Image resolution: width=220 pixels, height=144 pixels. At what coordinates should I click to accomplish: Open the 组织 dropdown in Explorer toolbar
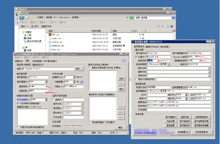(24, 26)
